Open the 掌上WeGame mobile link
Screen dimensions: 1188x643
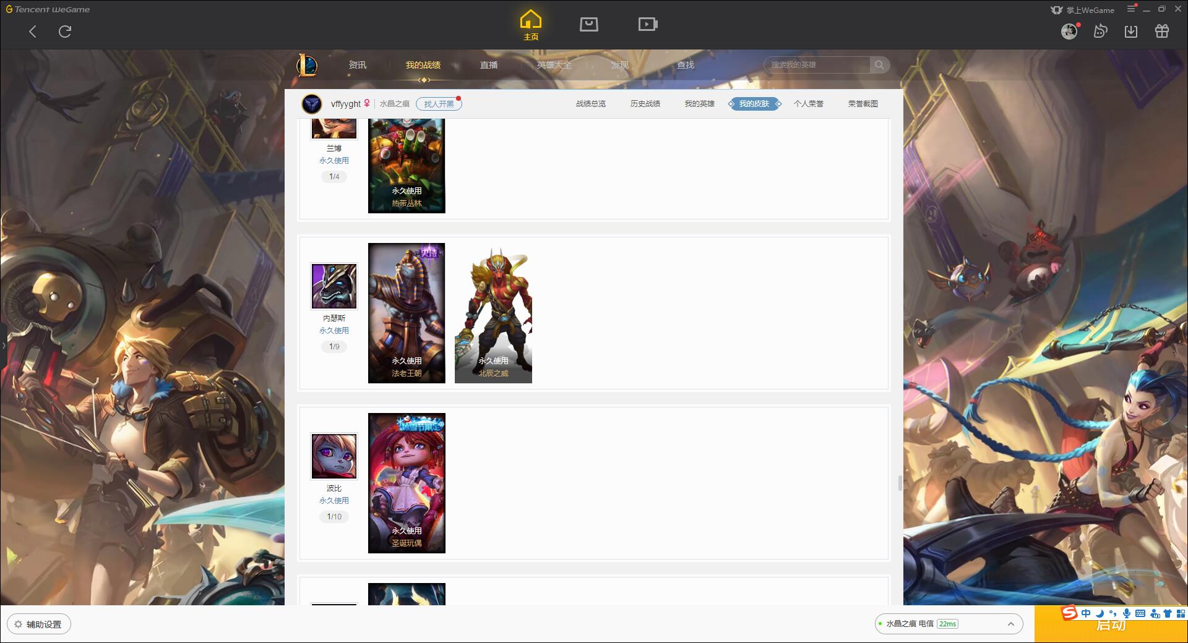pyautogui.click(x=1082, y=10)
